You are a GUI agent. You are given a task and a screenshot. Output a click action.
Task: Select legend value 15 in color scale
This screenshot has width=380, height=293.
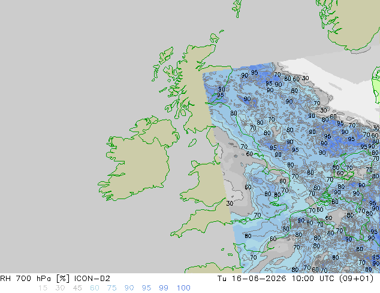click(43, 288)
